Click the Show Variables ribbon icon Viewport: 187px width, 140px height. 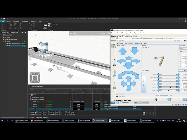tap(45, 25)
